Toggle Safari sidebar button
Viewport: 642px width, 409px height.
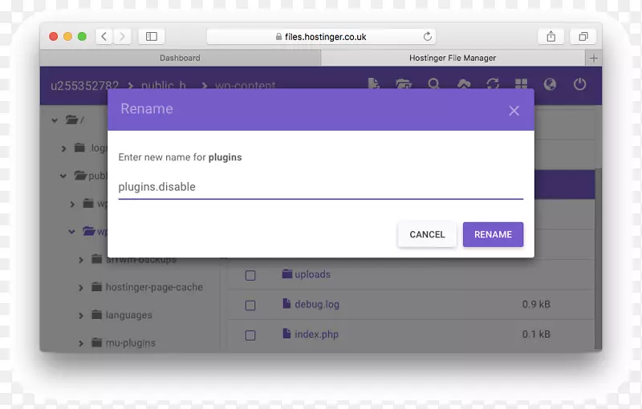(x=152, y=36)
